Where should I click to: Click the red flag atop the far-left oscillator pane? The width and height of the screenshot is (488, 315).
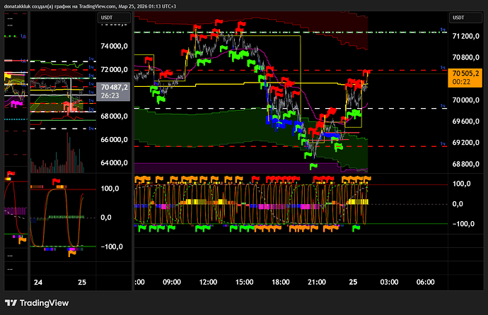click(x=11, y=174)
